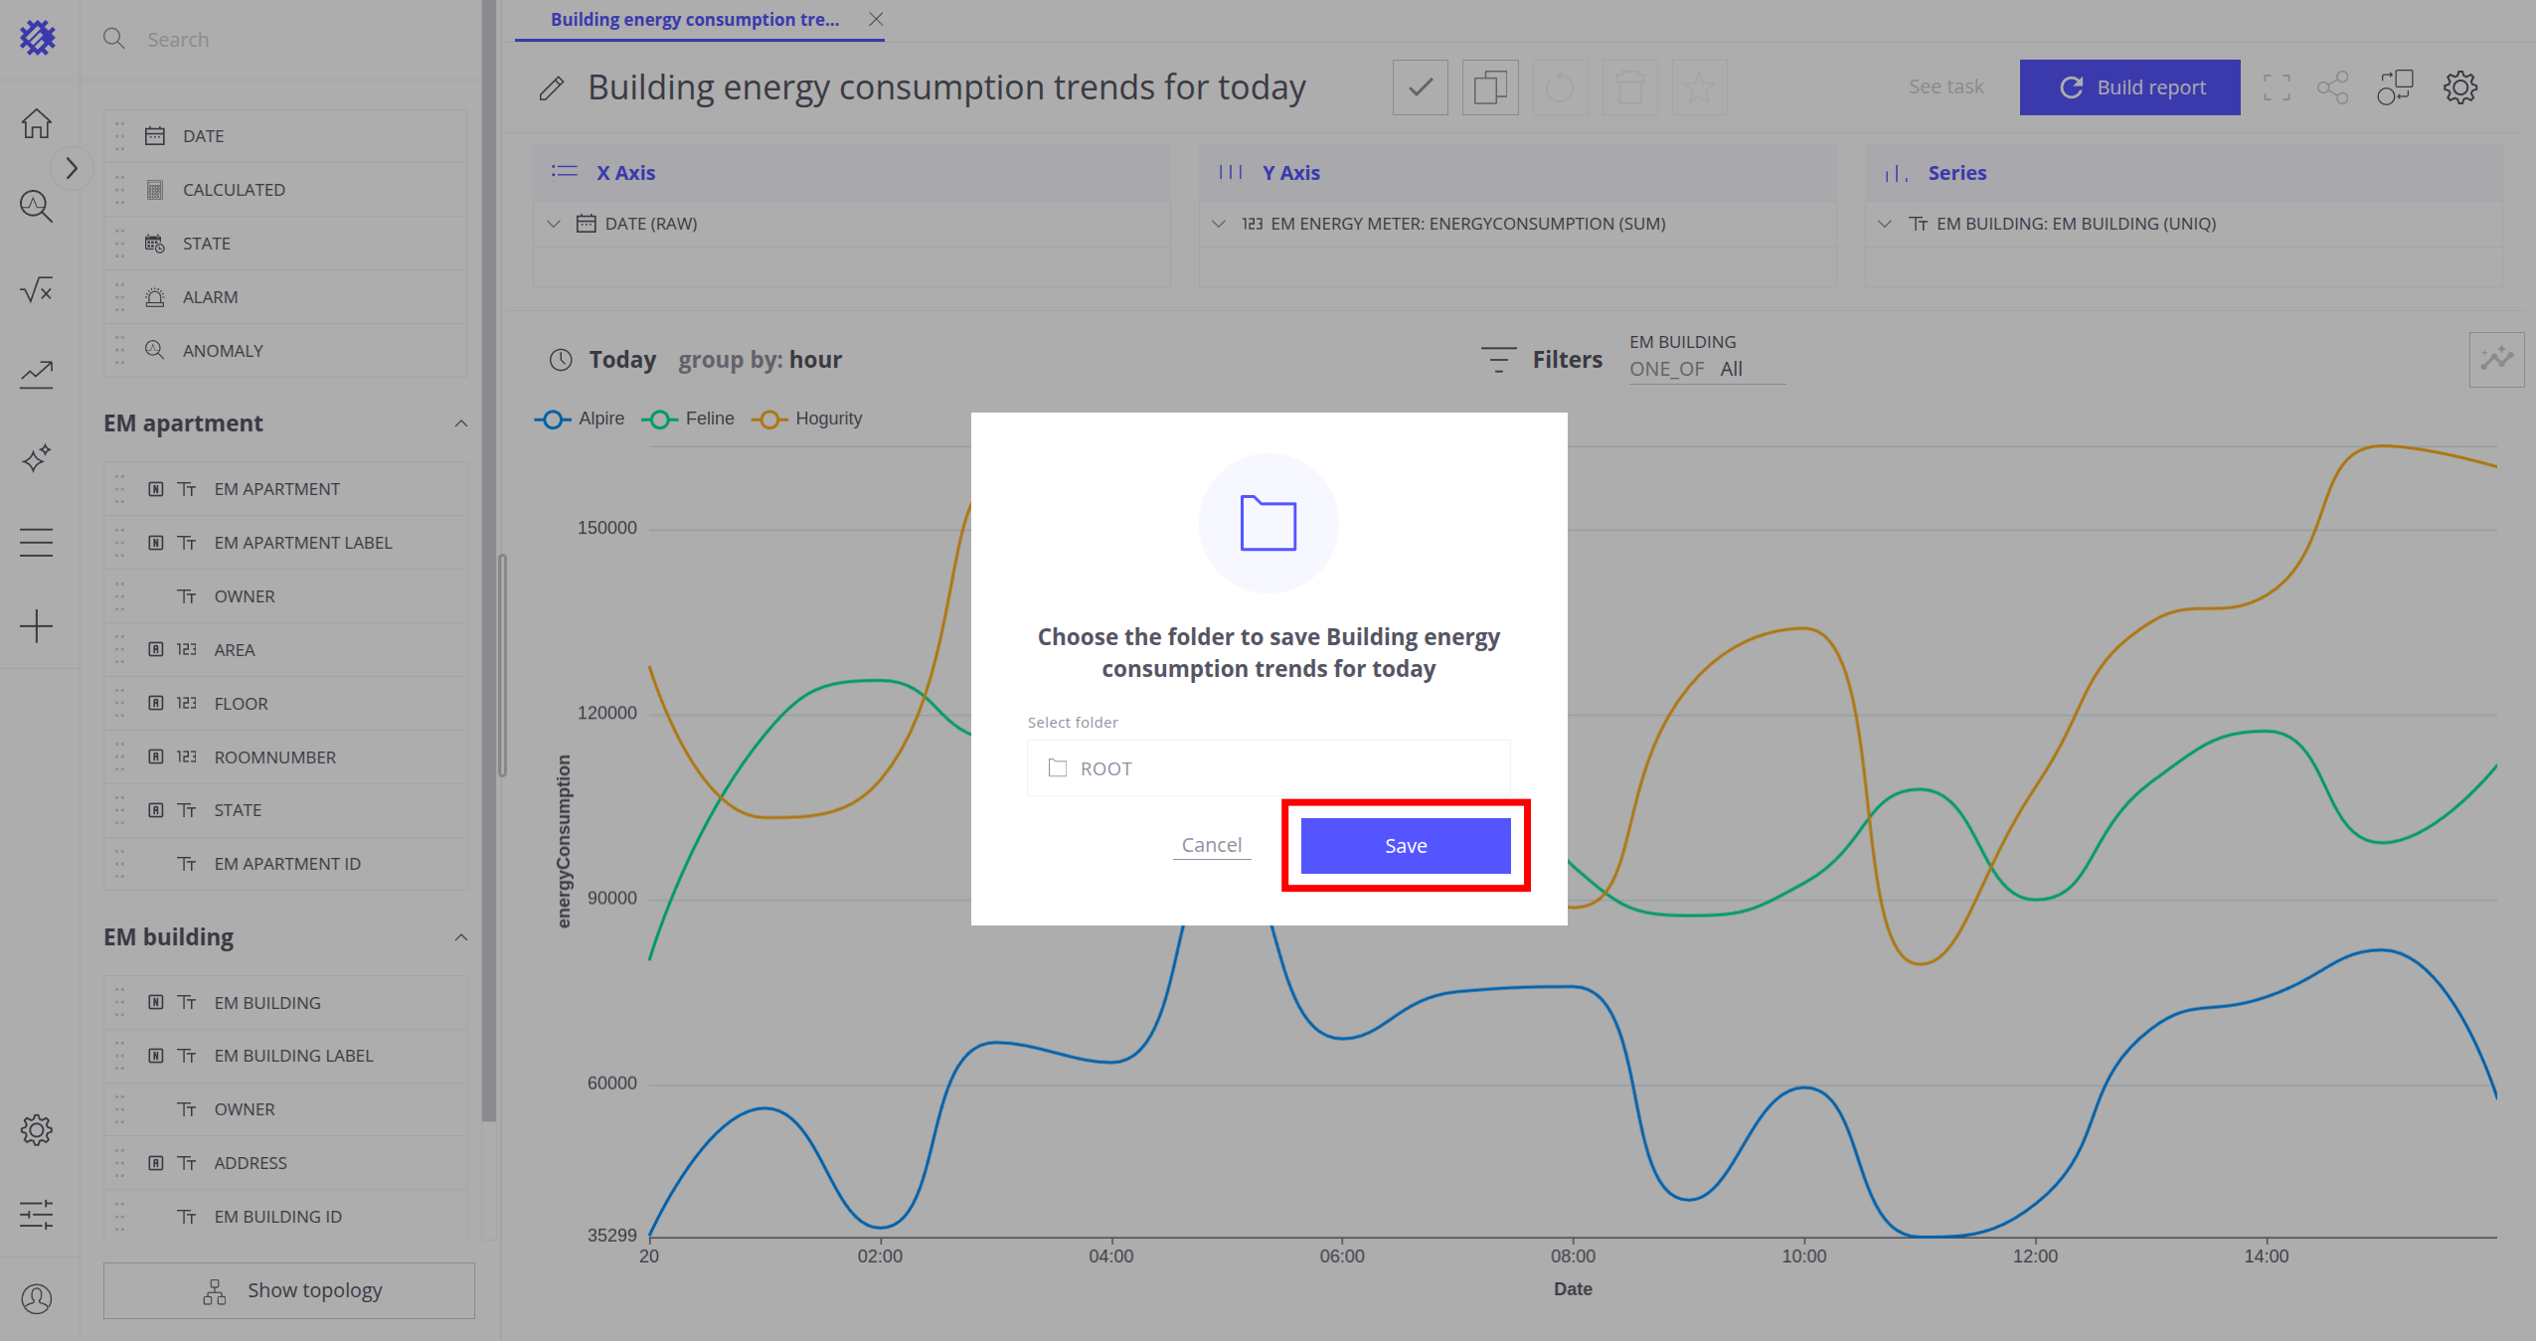Image resolution: width=2536 pixels, height=1341 pixels.
Task: Open the sliders configuration sidebar icon
Action: click(x=37, y=1214)
